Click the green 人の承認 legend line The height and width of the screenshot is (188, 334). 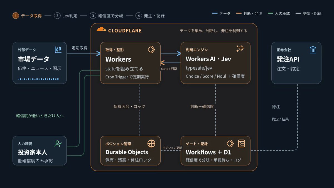[270, 13]
